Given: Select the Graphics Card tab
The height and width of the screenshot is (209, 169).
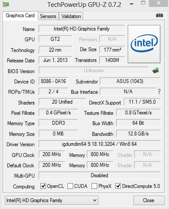Looking at the screenshot, I should tap(20, 15).
